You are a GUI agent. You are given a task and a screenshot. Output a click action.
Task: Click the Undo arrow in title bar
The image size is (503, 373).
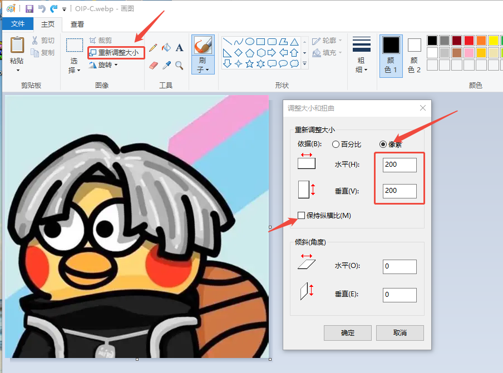pos(42,9)
